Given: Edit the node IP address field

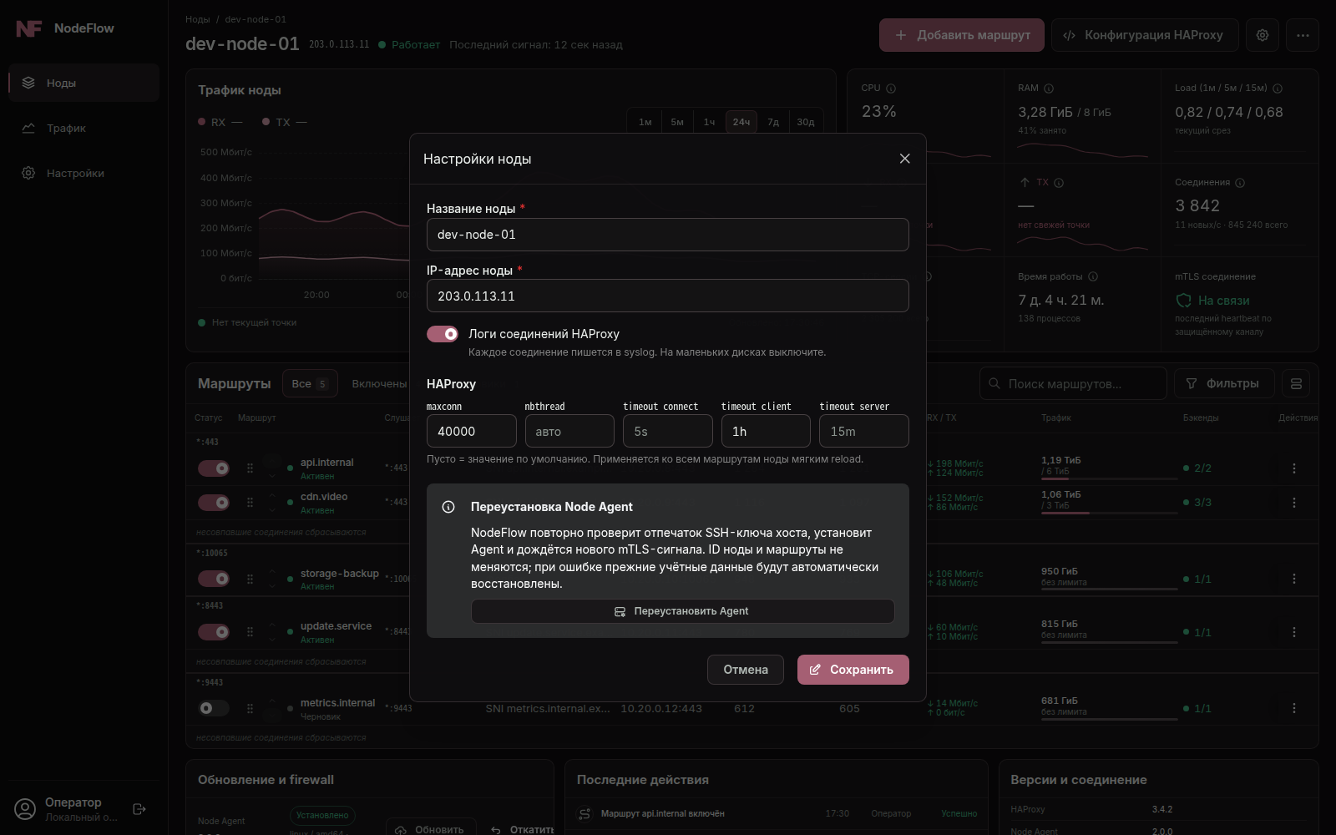Looking at the screenshot, I should pos(668,296).
